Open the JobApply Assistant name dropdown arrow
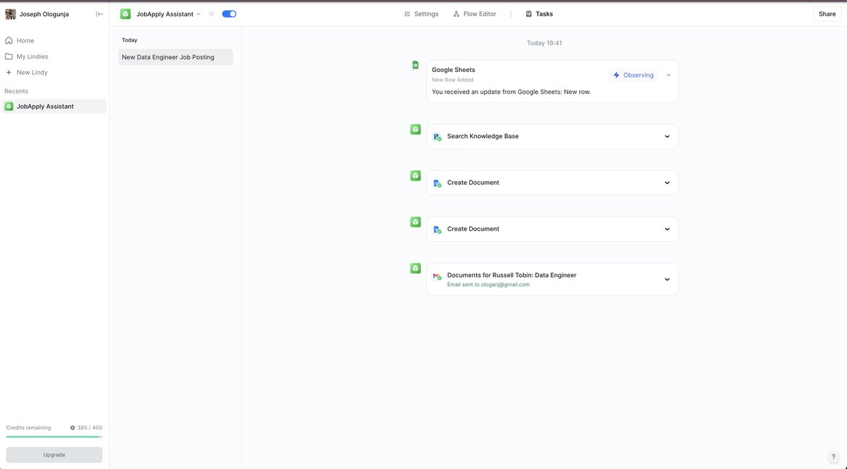This screenshot has width=847, height=469. (199, 14)
